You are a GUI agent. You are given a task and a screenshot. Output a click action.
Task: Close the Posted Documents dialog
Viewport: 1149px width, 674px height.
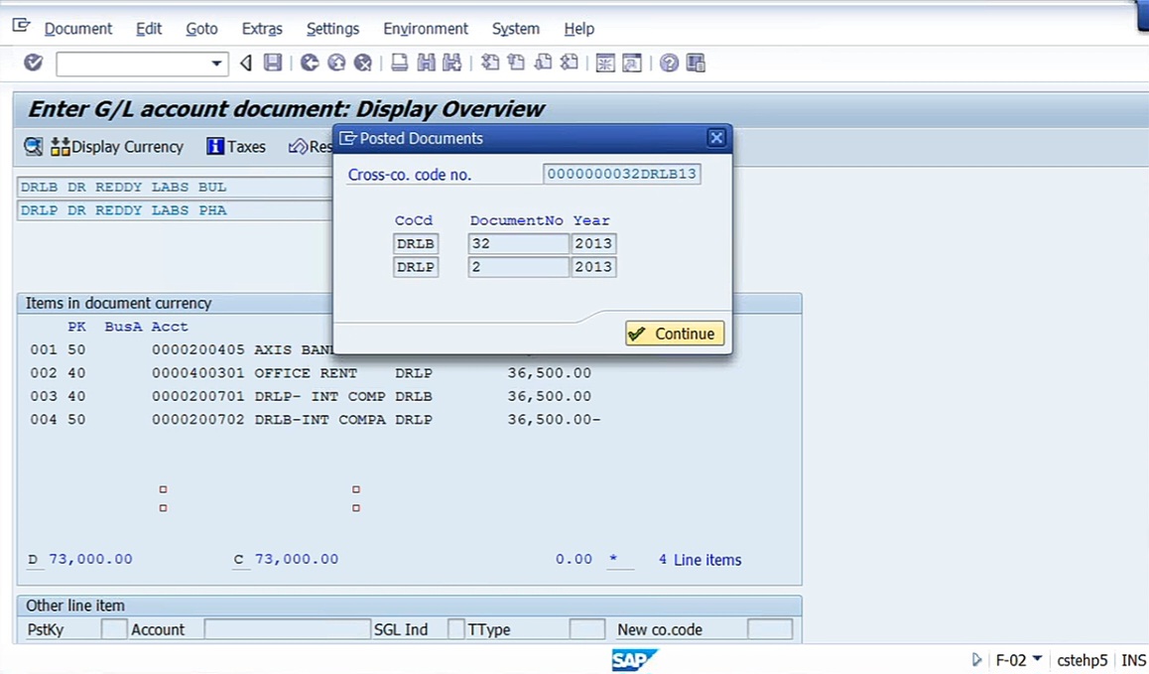tap(716, 138)
